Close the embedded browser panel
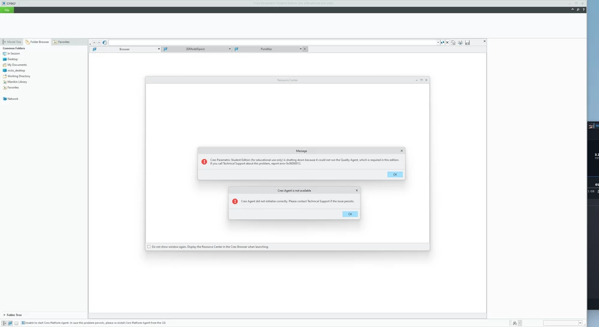The width and height of the screenshot is (599, 327). pos(484,41)
